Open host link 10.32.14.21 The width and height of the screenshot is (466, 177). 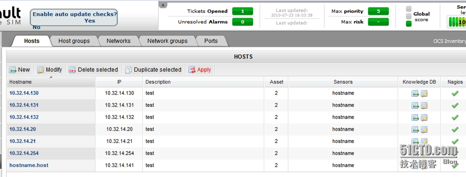[x=23, y=141]
